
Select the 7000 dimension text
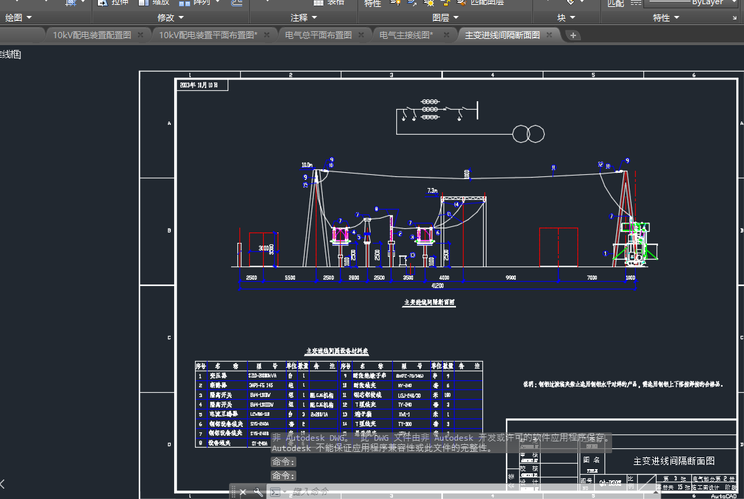pos(592,278)
